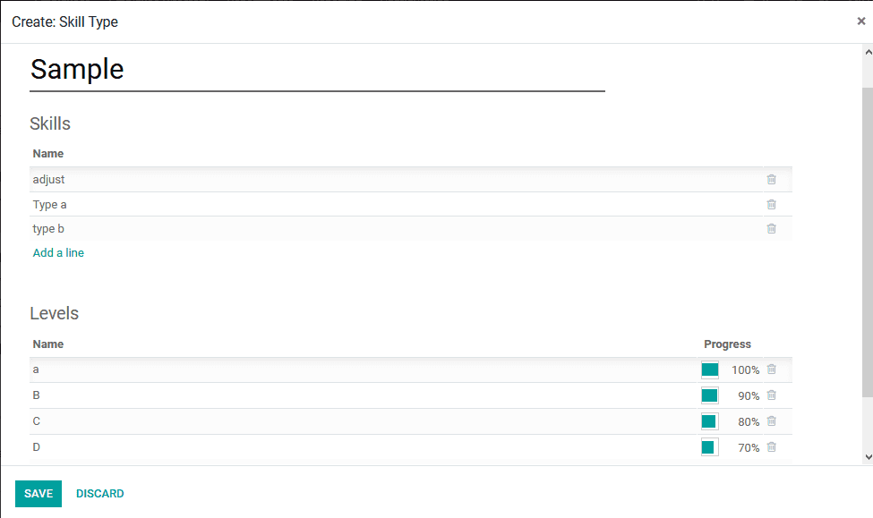Close the Create Skill Type dialog
This screenshot has height=518, width=873.
coord(861,21)
